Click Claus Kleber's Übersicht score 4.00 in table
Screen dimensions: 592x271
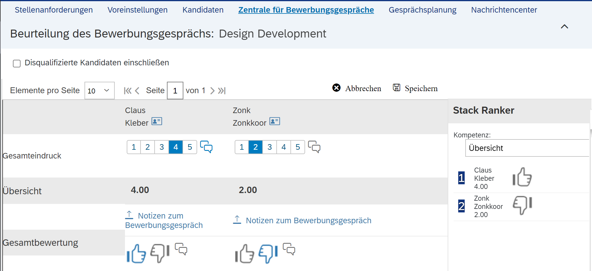140,190
